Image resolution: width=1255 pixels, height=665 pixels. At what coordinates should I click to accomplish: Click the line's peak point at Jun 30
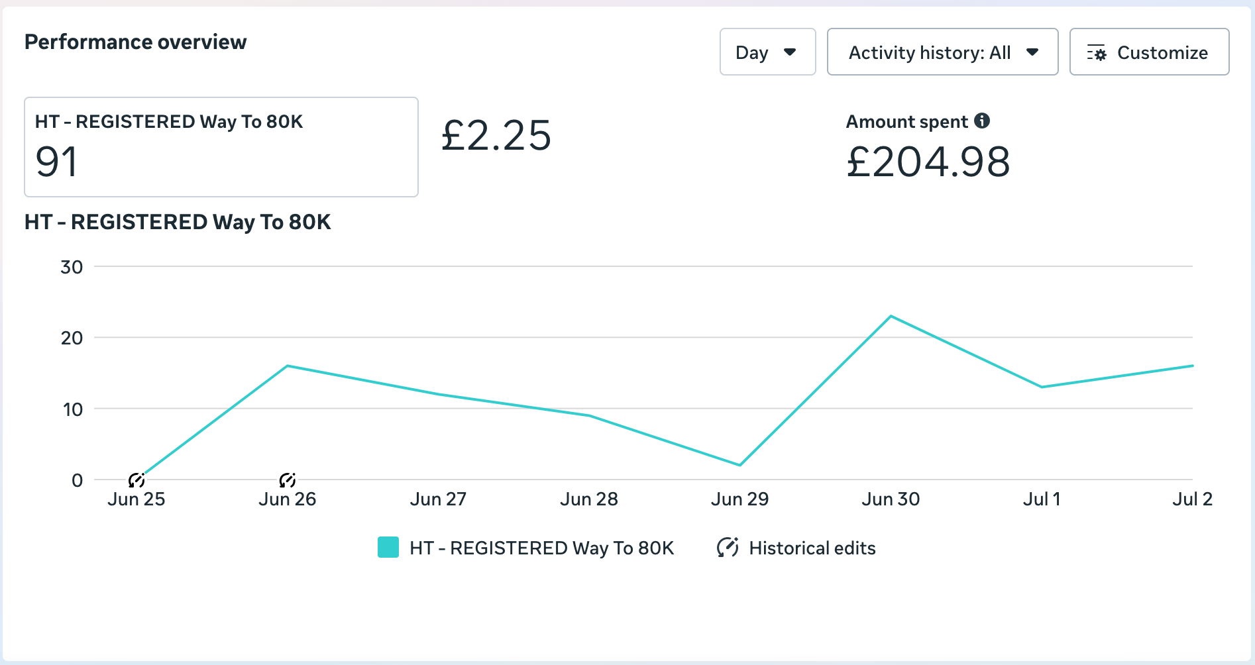pyautogui.click(x=891, y=317)
